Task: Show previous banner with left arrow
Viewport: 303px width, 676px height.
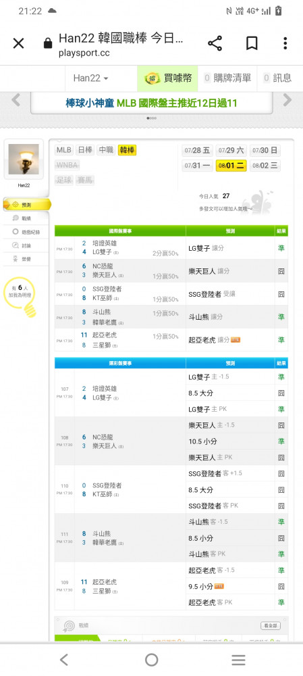Action: (x=16, y=101)
